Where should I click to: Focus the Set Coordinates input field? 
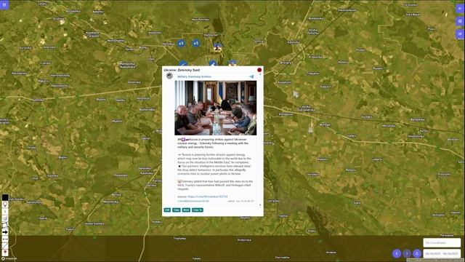(442, 242)
